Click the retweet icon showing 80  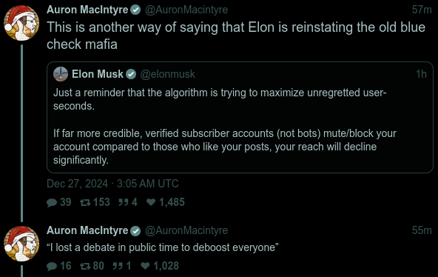click(85, 266)
